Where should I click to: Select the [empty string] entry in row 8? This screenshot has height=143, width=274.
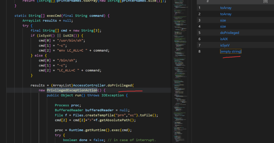click(x=231, y=51)
